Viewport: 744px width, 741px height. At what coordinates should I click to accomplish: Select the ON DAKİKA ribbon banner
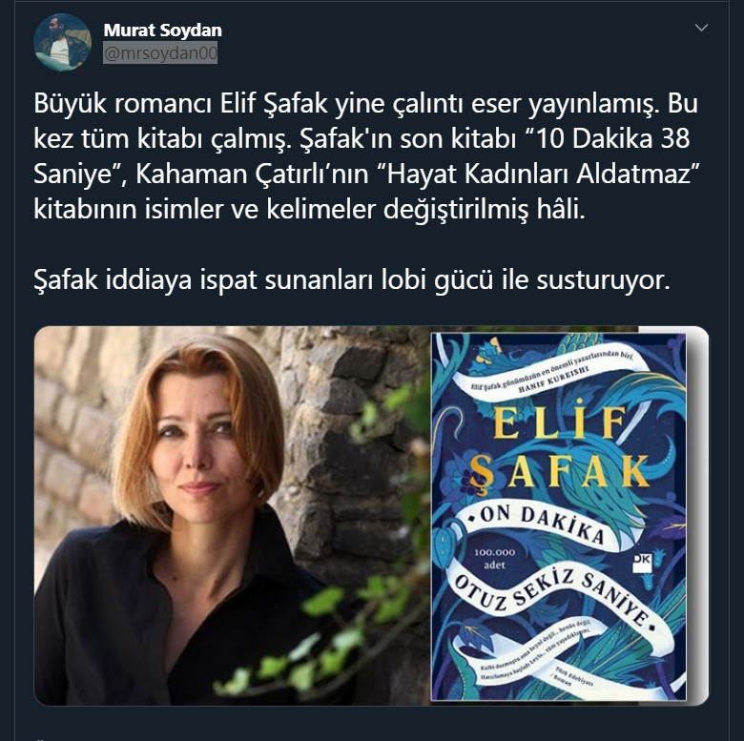[x=542, y=524]
